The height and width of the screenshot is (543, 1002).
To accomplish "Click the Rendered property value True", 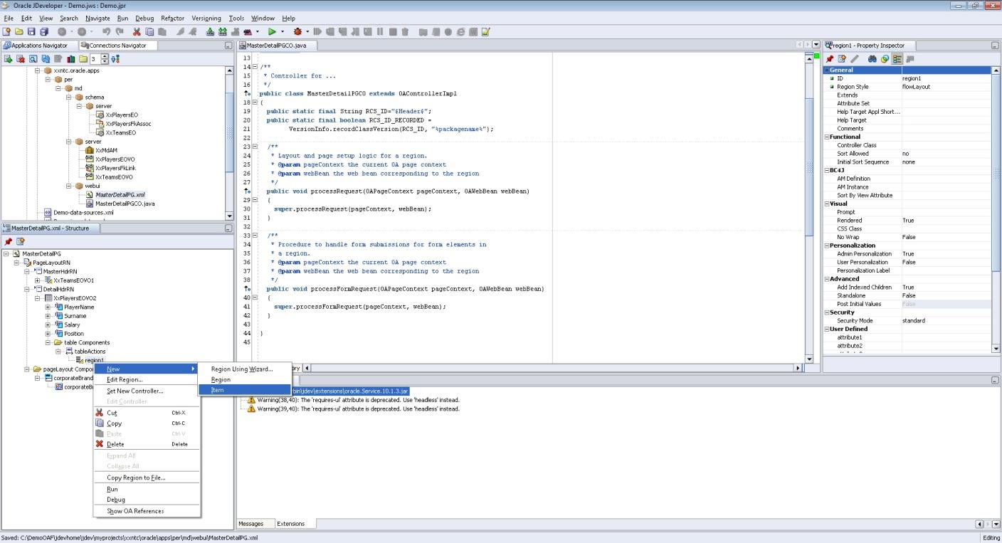I will [x=945, y=221].
